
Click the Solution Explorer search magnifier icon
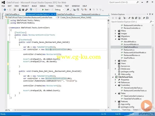[151, 22]
